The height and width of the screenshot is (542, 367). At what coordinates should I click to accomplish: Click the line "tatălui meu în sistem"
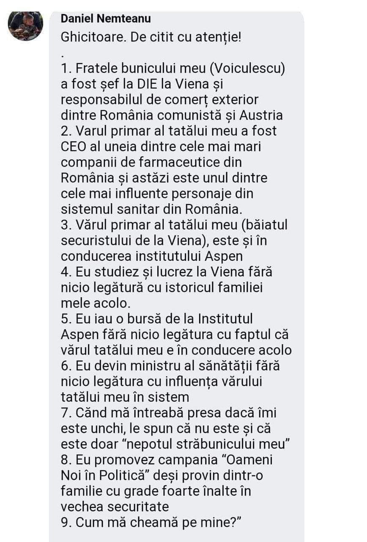point(125,396)
